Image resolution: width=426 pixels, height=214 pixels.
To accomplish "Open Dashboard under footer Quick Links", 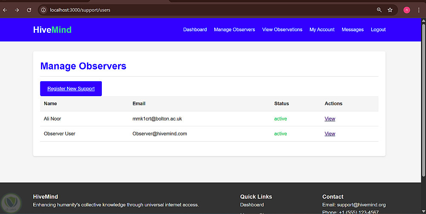I will [252, 205].
